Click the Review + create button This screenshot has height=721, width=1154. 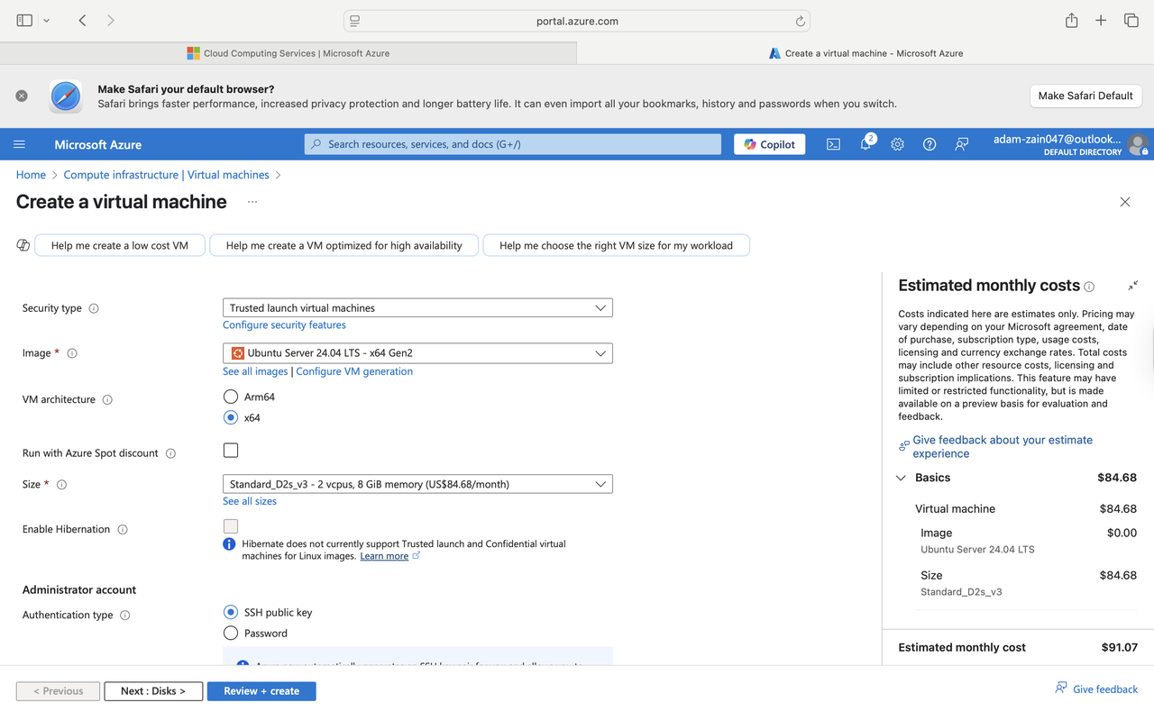click(x=261, y=691)
